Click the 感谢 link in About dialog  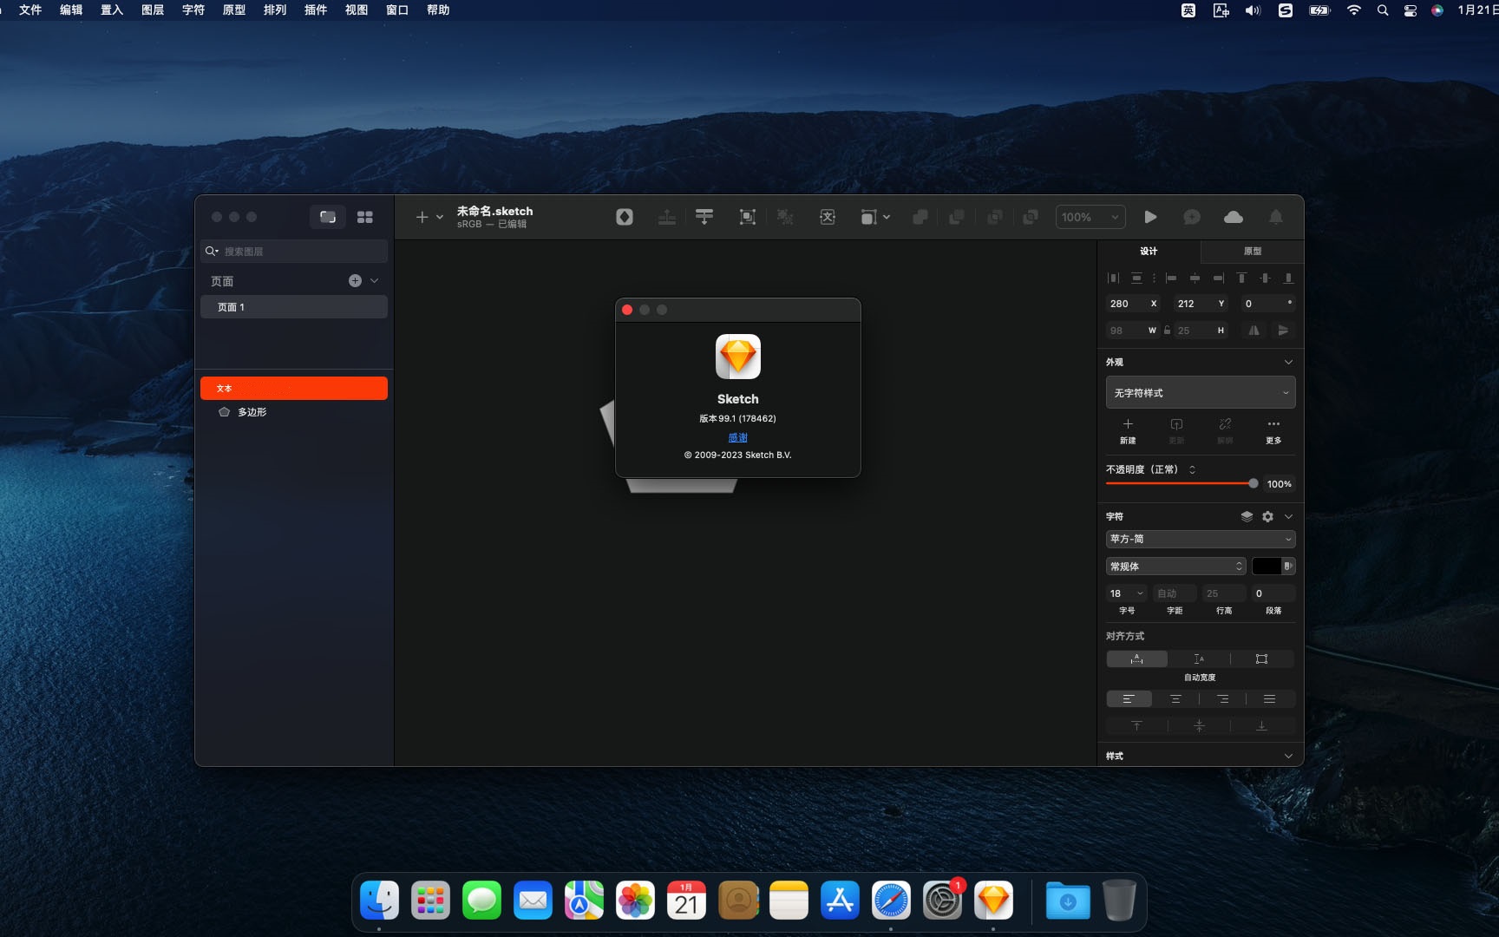click(x=737, y=437)
